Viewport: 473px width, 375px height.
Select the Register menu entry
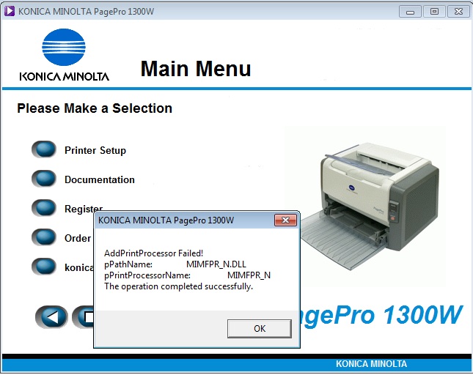pos(84,209)
